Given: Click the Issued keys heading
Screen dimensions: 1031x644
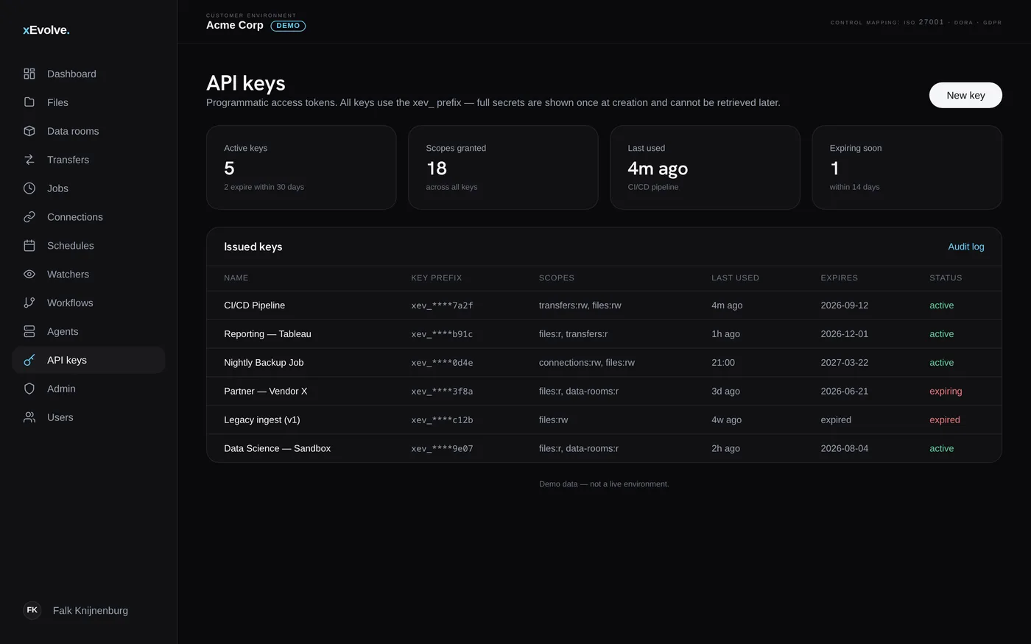Looking at the screenshot, I should pyautogui.click(x=253, y=247).
